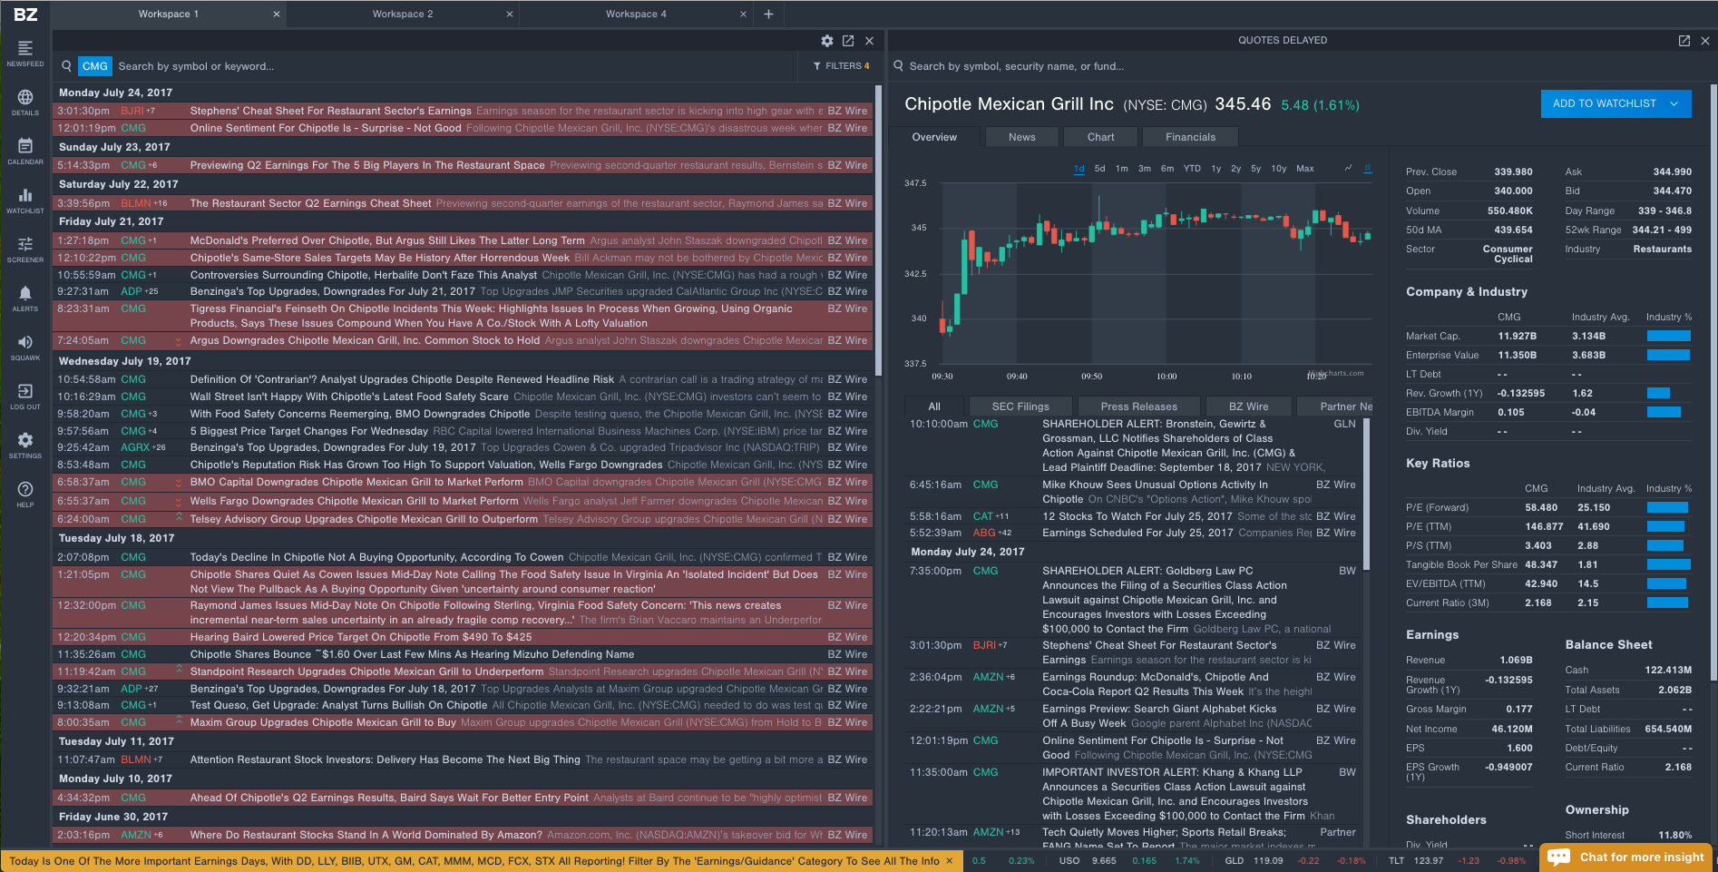Focus the symbol or keyword search field
Image resolution: width=1718 pixels, height=872 pixels.
pyautogui.click(x=454, y=66)
